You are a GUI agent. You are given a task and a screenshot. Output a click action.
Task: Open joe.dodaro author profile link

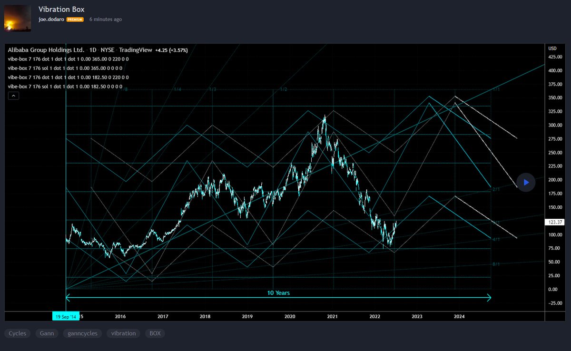point(51,19)
